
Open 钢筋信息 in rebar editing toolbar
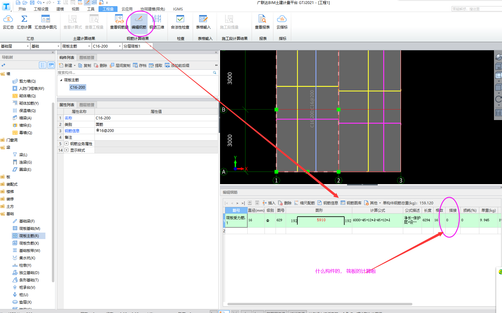pyautogui.click(x=328, y=203)
